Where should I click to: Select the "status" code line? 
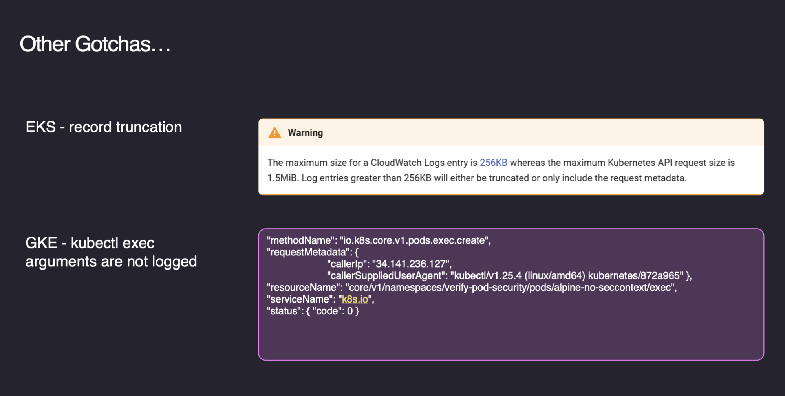tap(313, 311)
